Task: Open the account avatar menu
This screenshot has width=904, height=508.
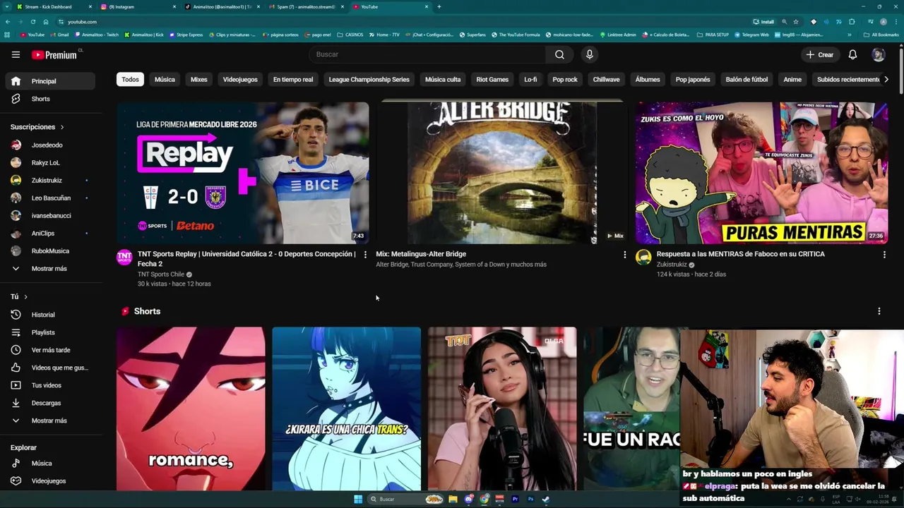Action: (x=878, y=54)
